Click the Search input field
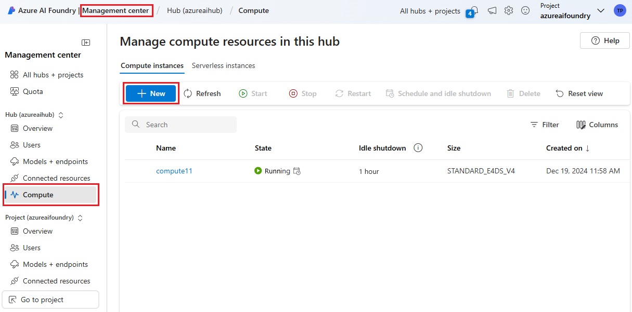This screenshot has height=312, width=632. (x=180, y=125)
